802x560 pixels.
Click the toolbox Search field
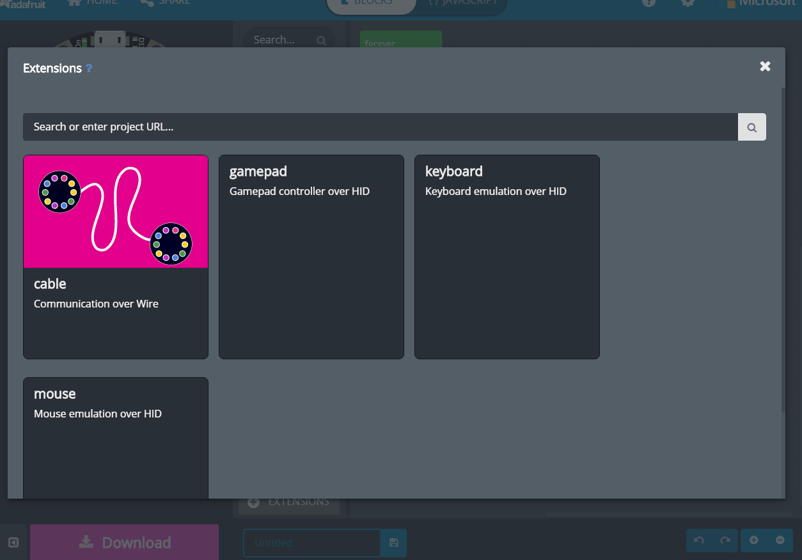click(x=289, y=40)
